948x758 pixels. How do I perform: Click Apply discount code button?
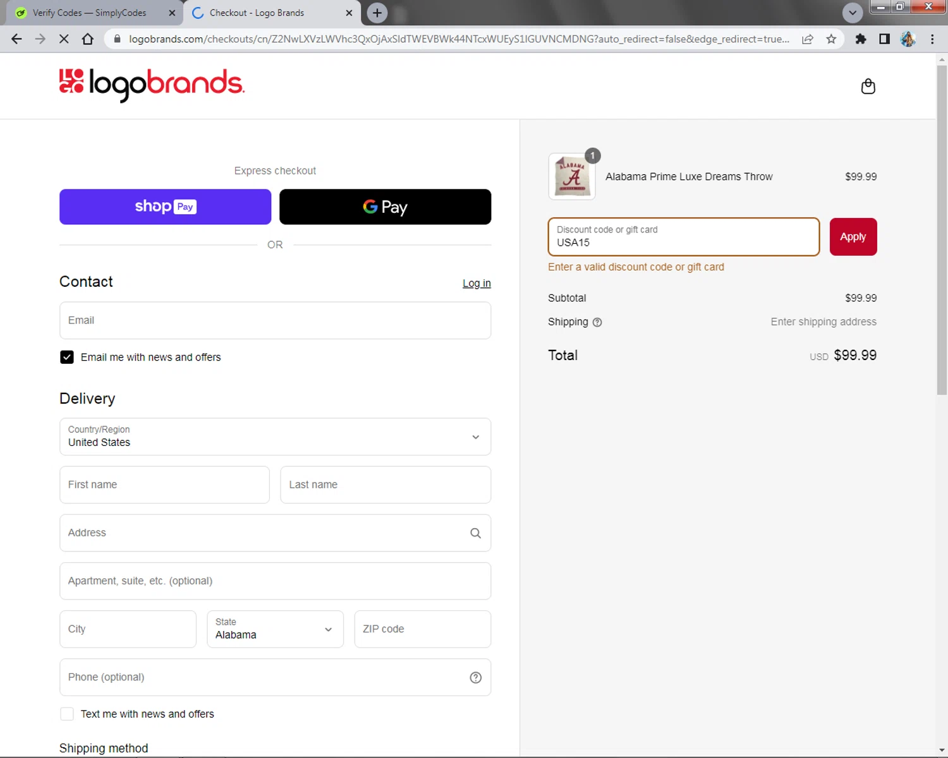853,237
